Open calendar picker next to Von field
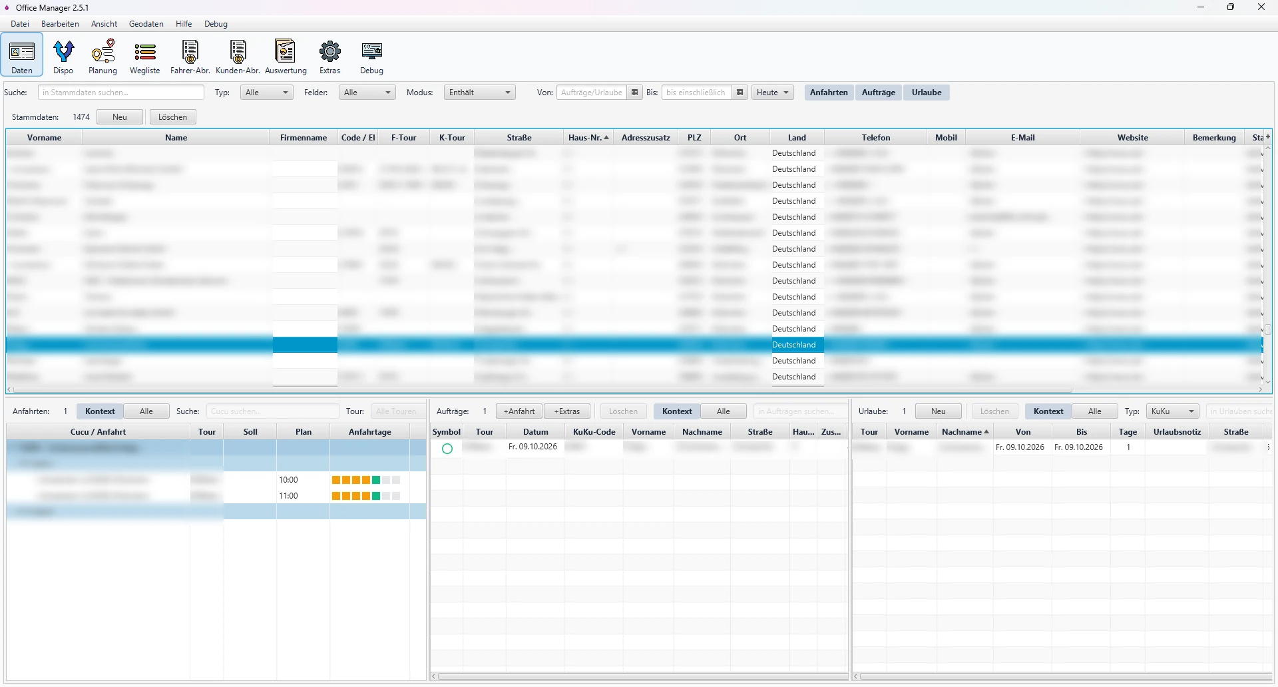This screenshot has width=1278, height=687. [x=635, y=93]
